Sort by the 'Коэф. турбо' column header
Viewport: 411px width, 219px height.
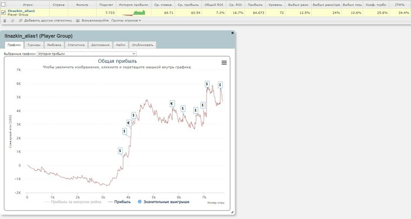[x=376, y=5]
